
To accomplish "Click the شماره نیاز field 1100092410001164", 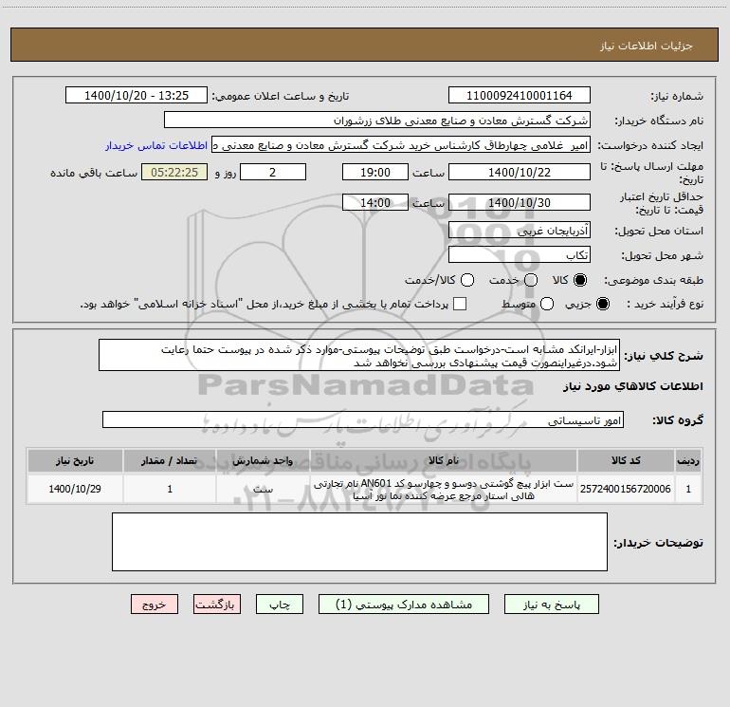I will 520,95.
